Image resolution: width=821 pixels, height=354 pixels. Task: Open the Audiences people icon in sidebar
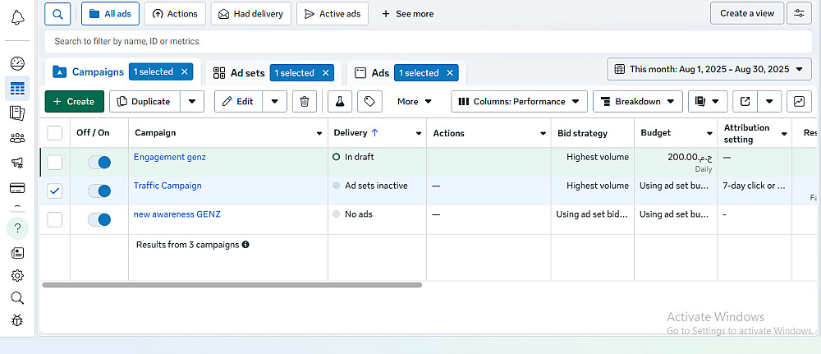(17, 138)
